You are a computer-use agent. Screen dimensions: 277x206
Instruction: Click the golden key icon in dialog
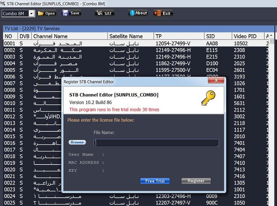coord(209,98)
